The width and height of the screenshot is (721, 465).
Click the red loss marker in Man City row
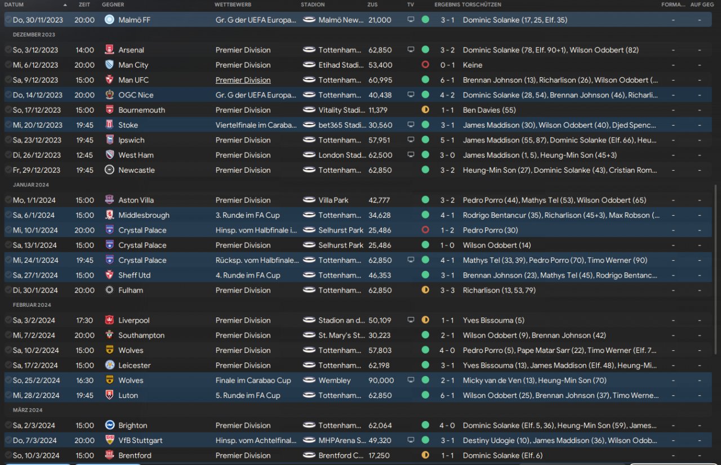425,65
